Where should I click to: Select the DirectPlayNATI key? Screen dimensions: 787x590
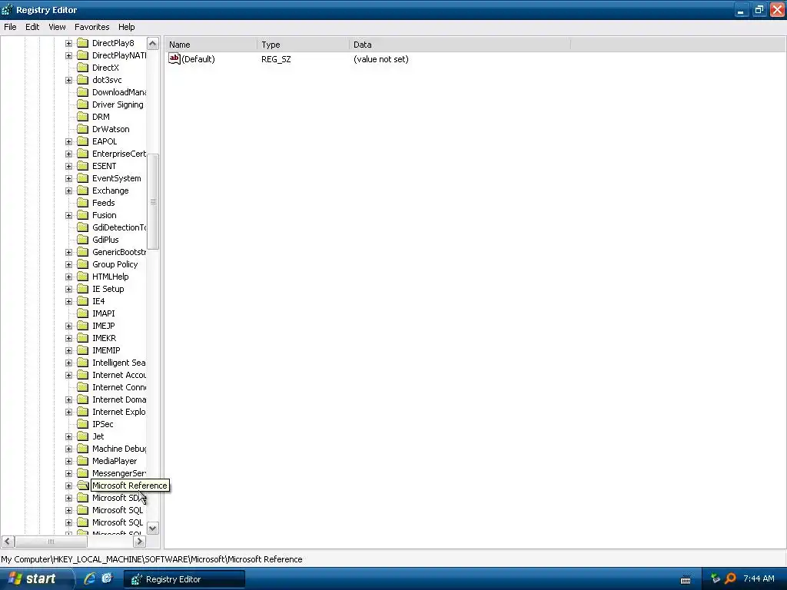point(119,55)
